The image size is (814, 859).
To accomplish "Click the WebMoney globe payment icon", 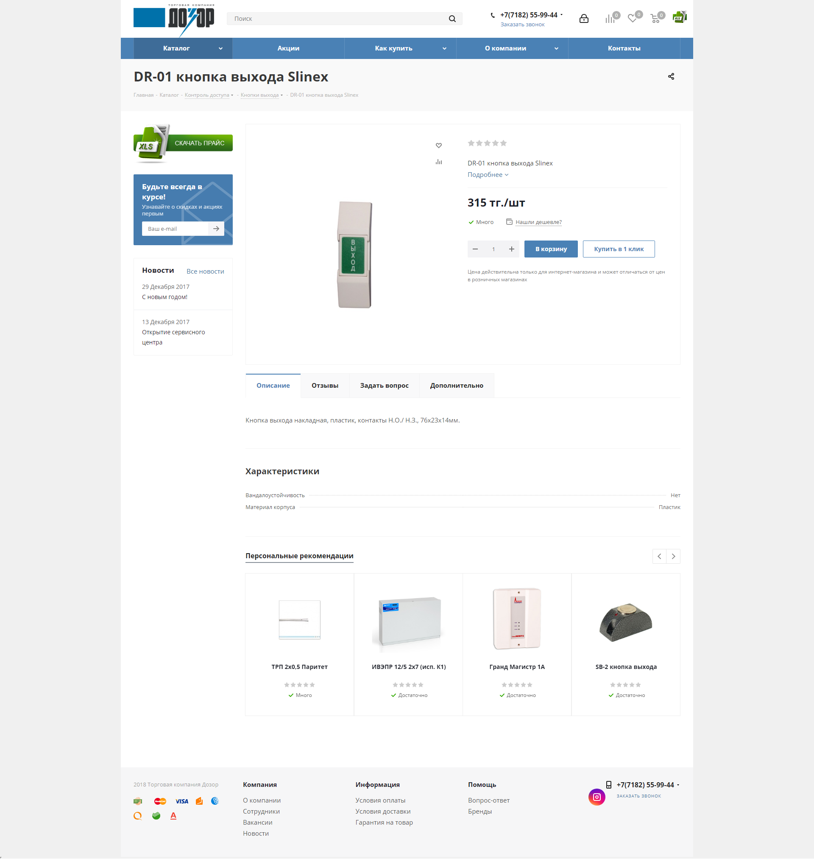I will 215,801.
